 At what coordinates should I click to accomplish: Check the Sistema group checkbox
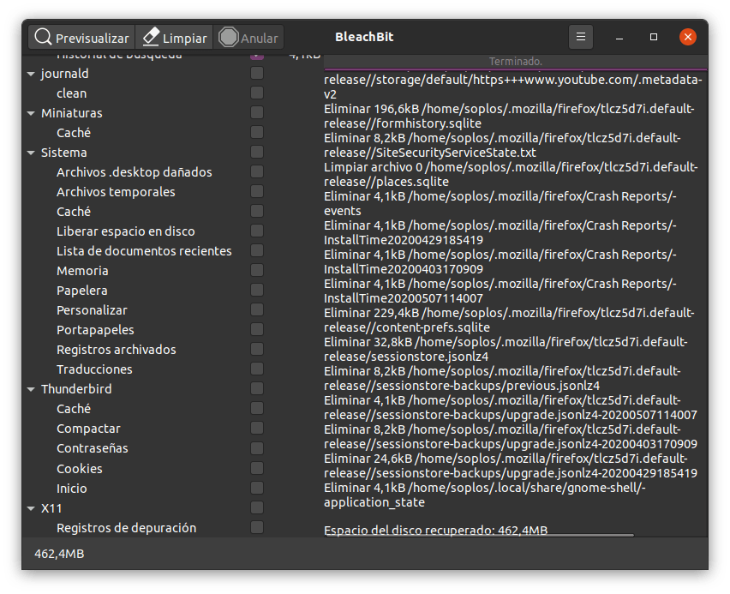click(257, 152)
